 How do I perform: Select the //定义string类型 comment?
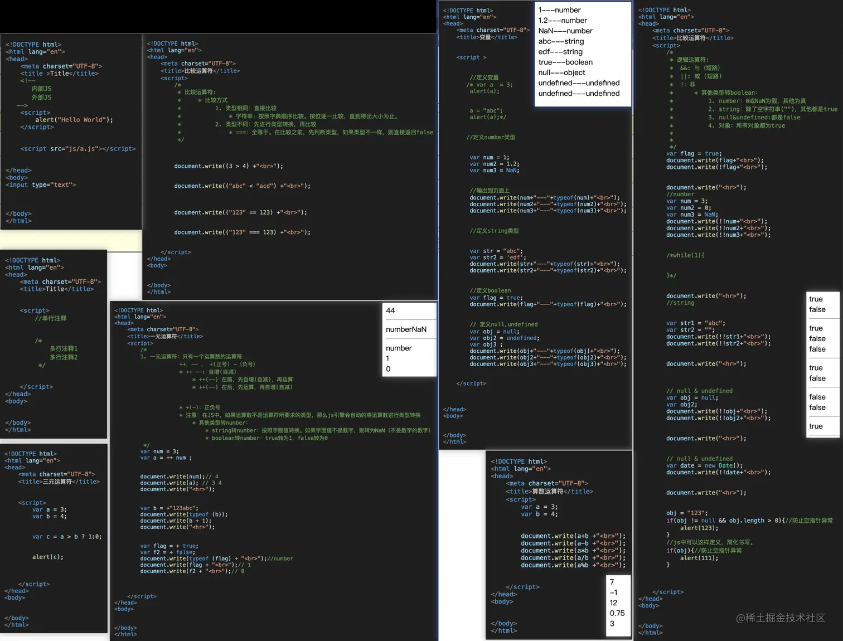click(x=494, y=231)
